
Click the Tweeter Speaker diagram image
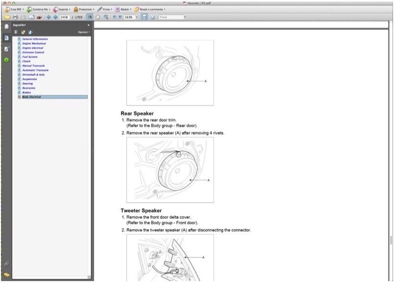click(x=170, y=258)
